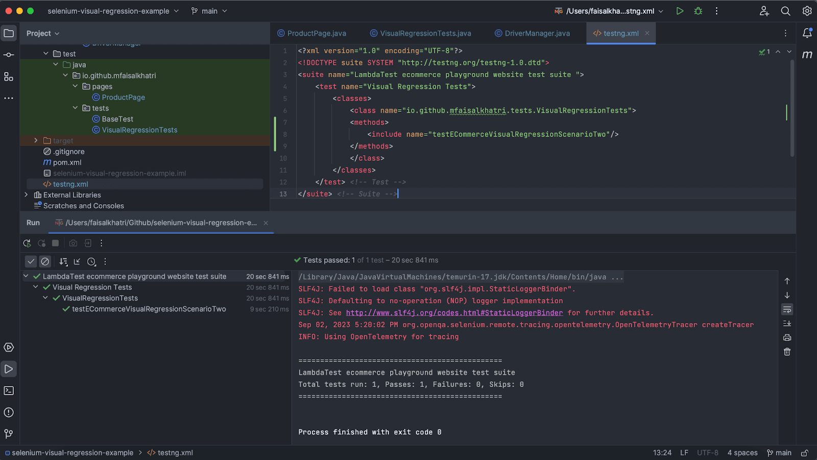Viewport: 817px width, 460px height.
Task: Print the console output
Action: (x=787, y=337)
